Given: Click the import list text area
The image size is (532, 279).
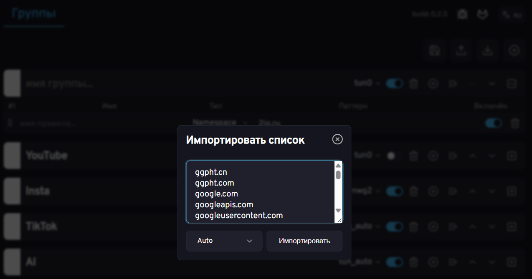Looking at the screenshot, I should coord(264,192).
